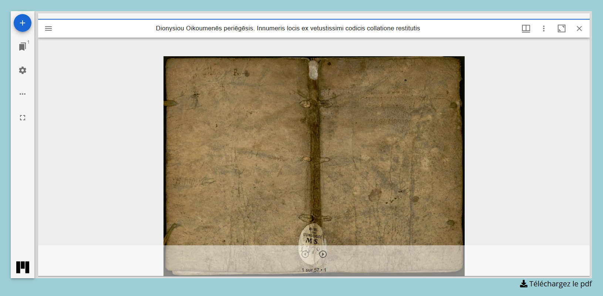This screenshot has width=603, height=296.
Task: Click the PDF download arrow icon
Action: pos(524,284)
